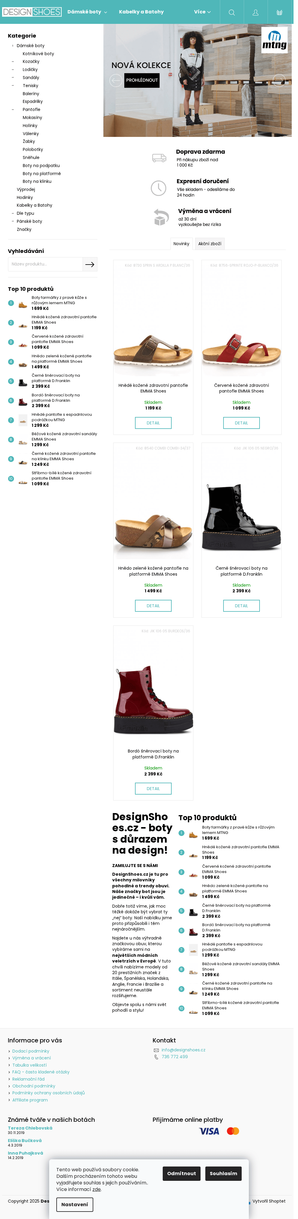Open the shopping cart icon
Screen dimensions: 298x1219
coord(280,12)
